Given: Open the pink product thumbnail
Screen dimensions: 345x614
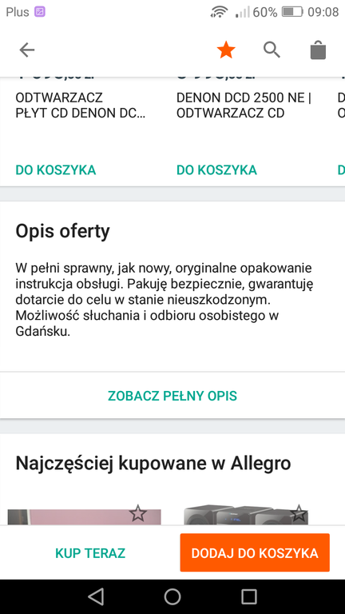Looking at the screenshot, I should click(x=85, y=517).
